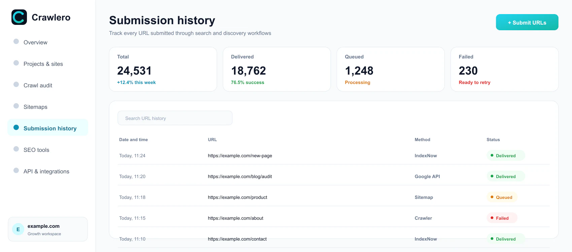572x252 pixels.
Task: Click the Processing label
Action: coord(357,82)
